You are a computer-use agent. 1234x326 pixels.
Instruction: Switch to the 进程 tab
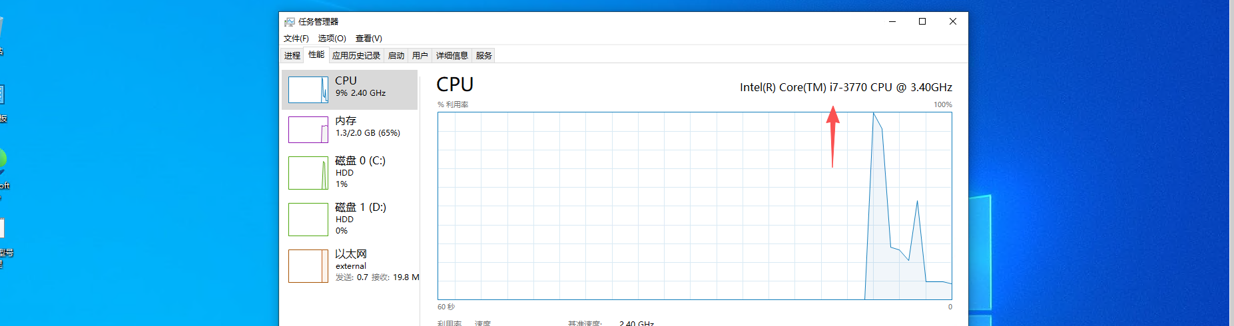(292, 56)
